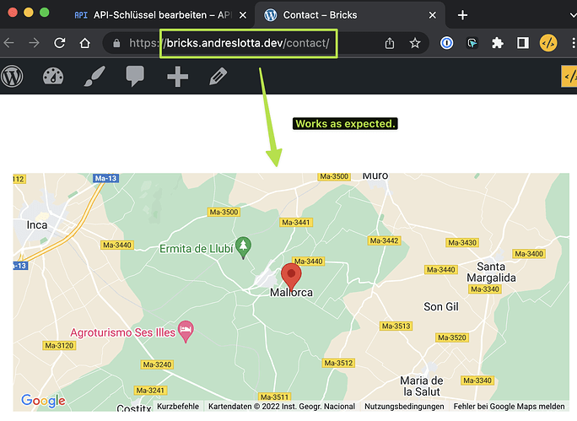Click the pencil Edit page icon
This screenshot has width=577, height=421.
pos(218,77)
